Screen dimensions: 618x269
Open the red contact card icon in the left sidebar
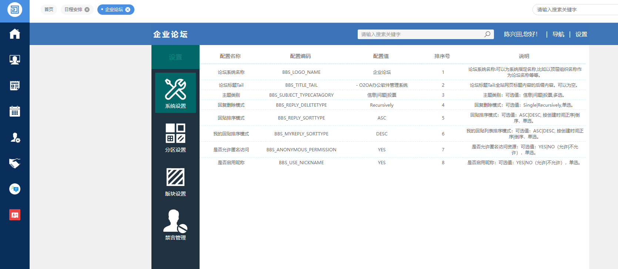[15, 215]
